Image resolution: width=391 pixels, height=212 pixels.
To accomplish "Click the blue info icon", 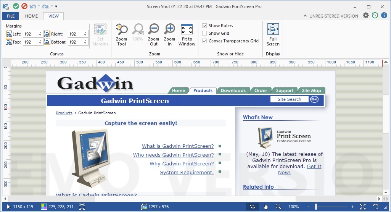I will coord(384,16).
